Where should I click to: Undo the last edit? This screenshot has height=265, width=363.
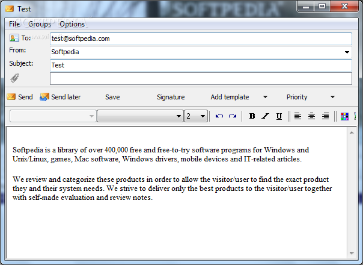tap(219, 116)
